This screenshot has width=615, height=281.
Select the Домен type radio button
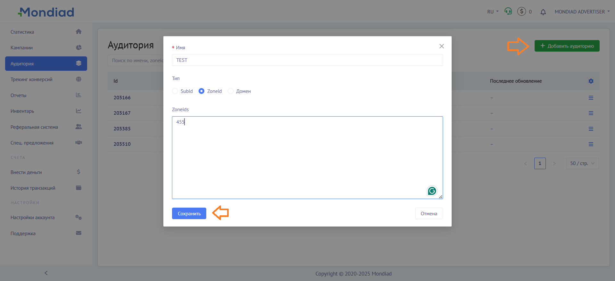point(231,91)
